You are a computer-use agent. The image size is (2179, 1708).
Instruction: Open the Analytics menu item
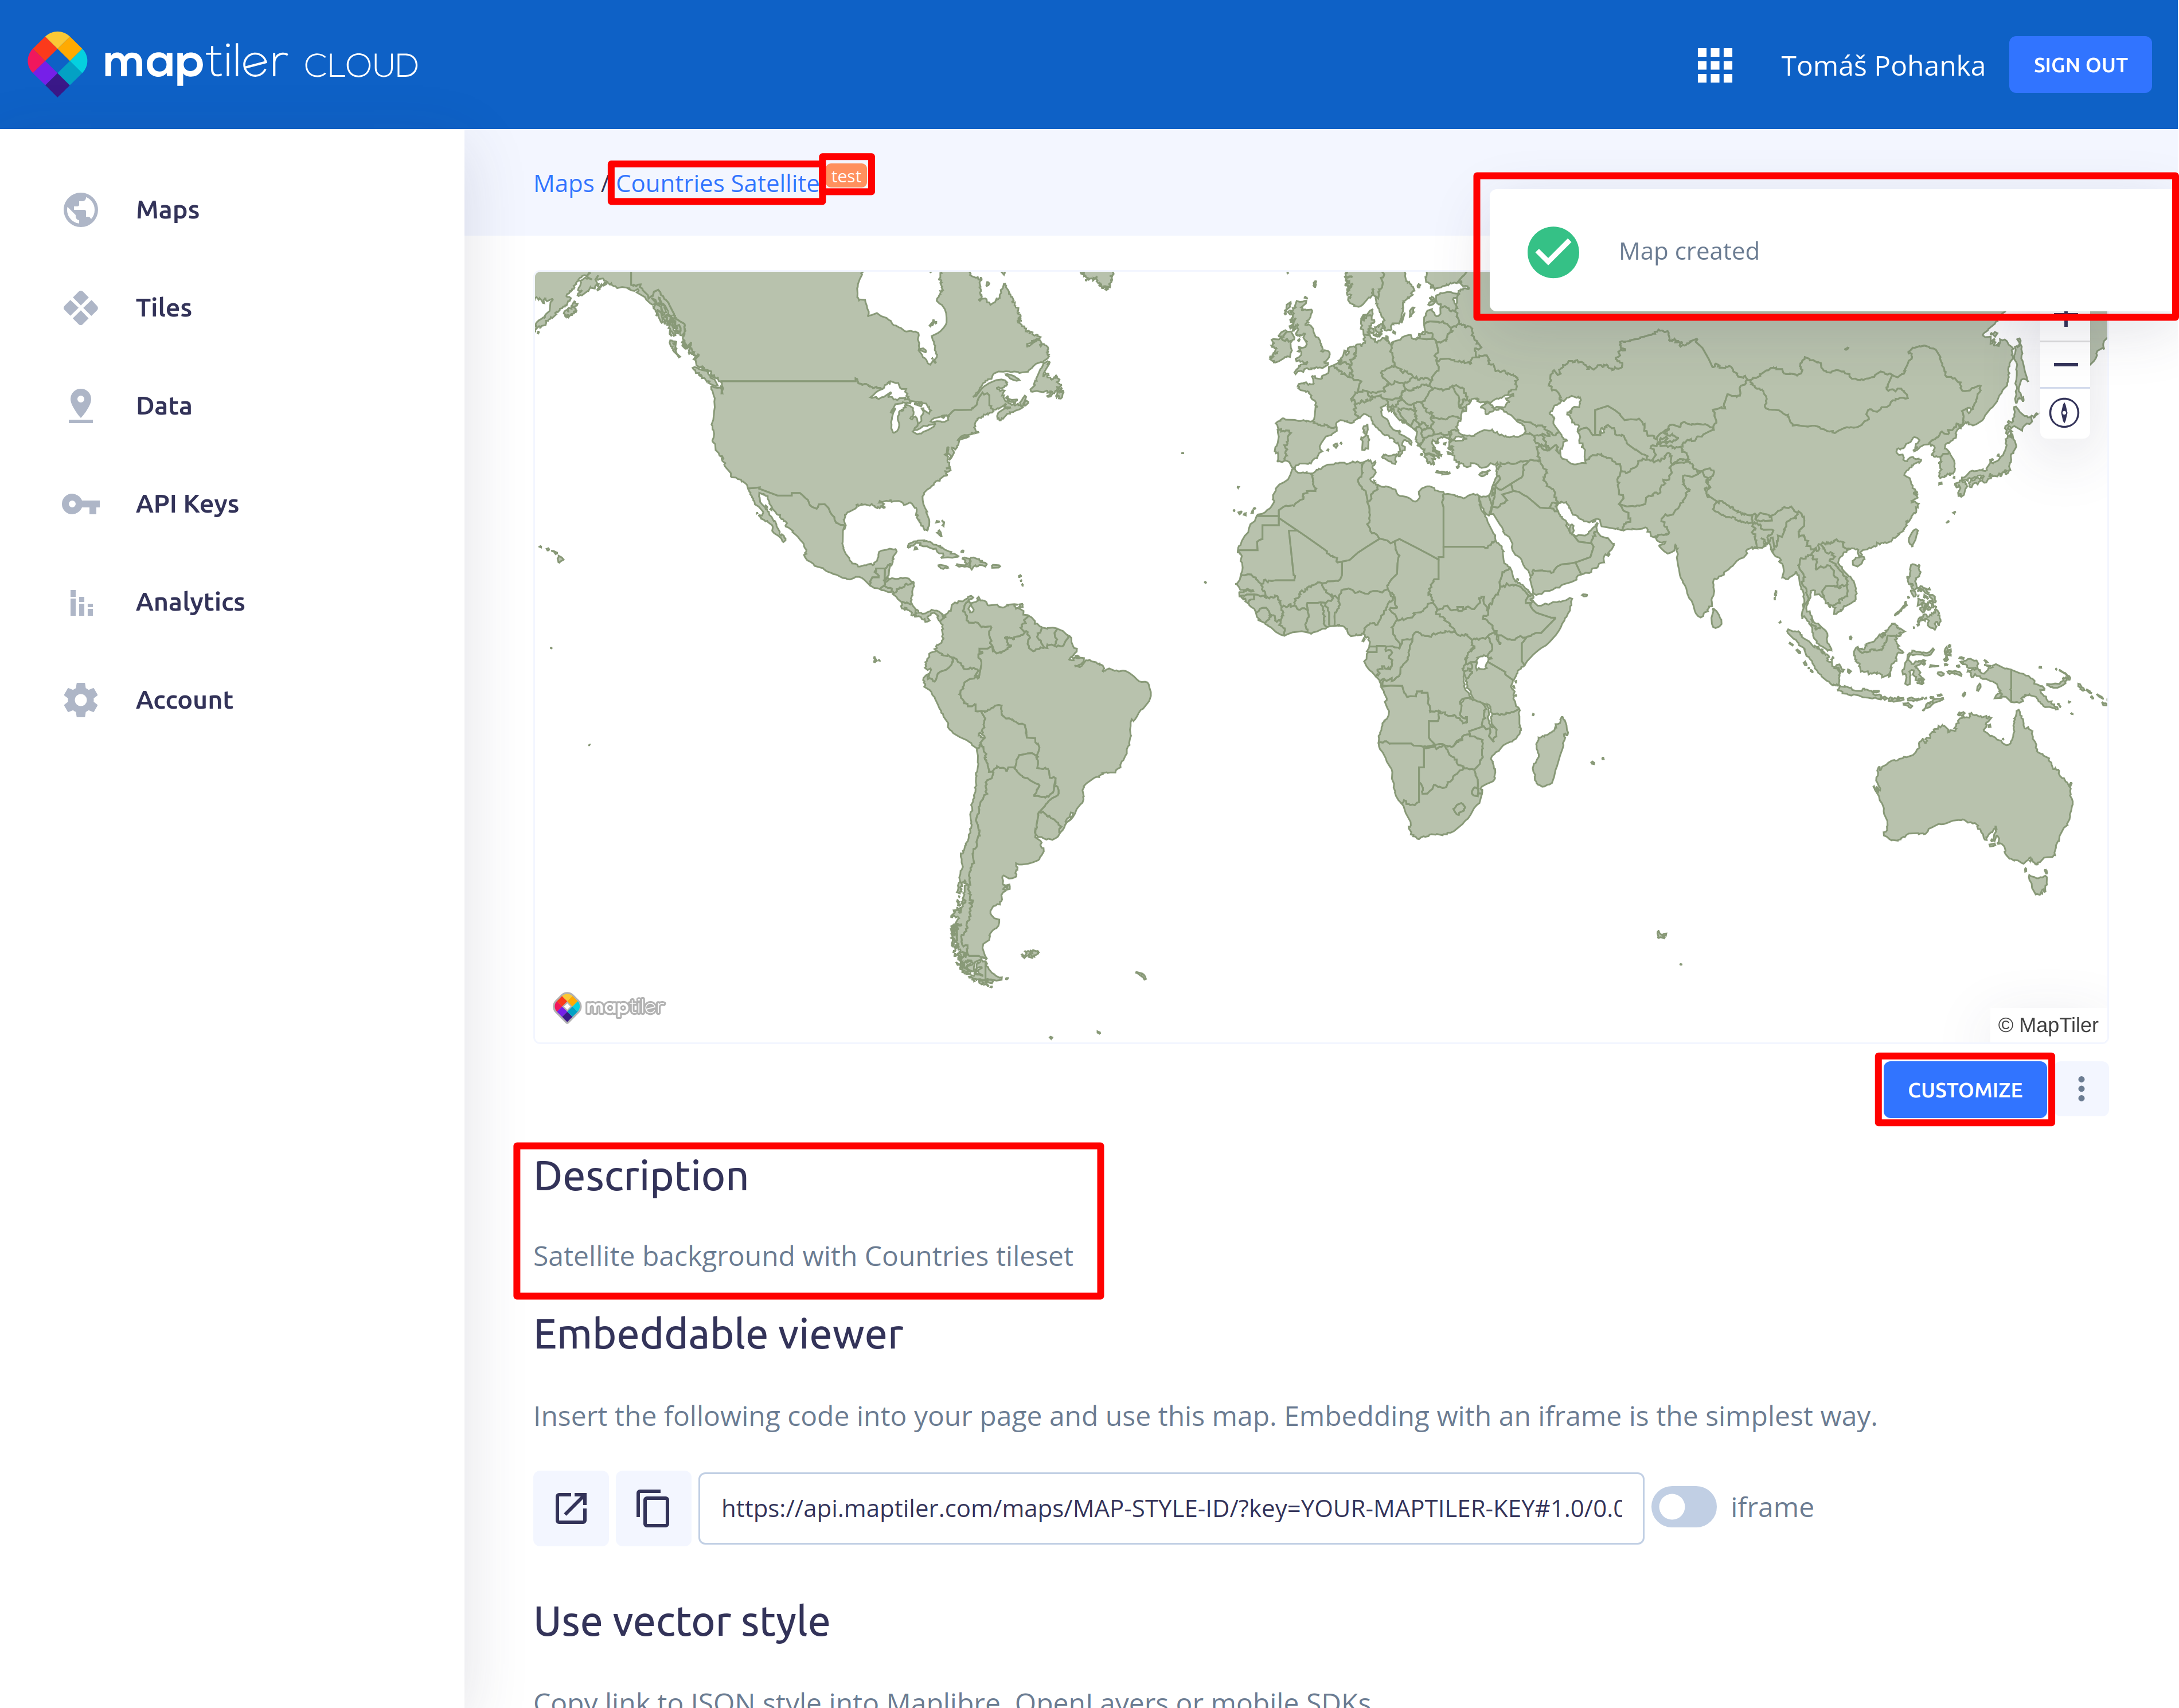click(190, 602)
